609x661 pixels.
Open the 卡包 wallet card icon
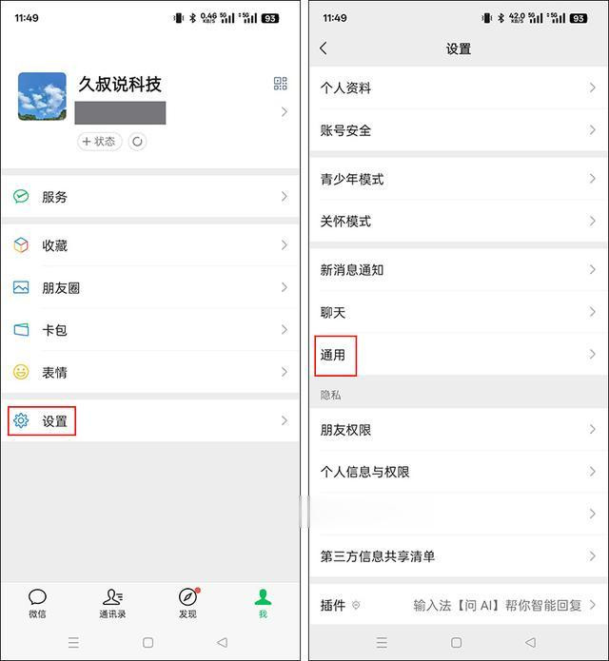tap(21, 330)
